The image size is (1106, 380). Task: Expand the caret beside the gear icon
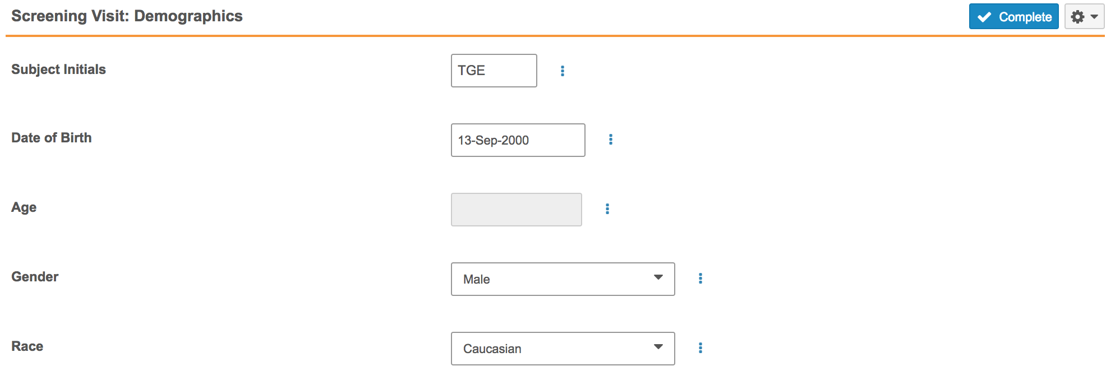point(1094,17)
